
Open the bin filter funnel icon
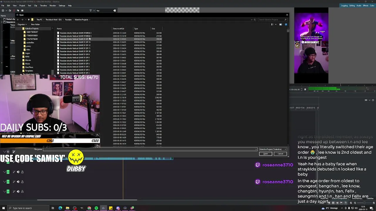[x=90, y=11]
